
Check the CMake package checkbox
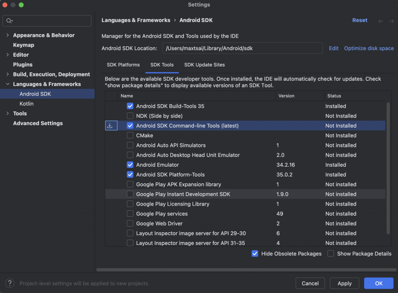tap(130, 136)
